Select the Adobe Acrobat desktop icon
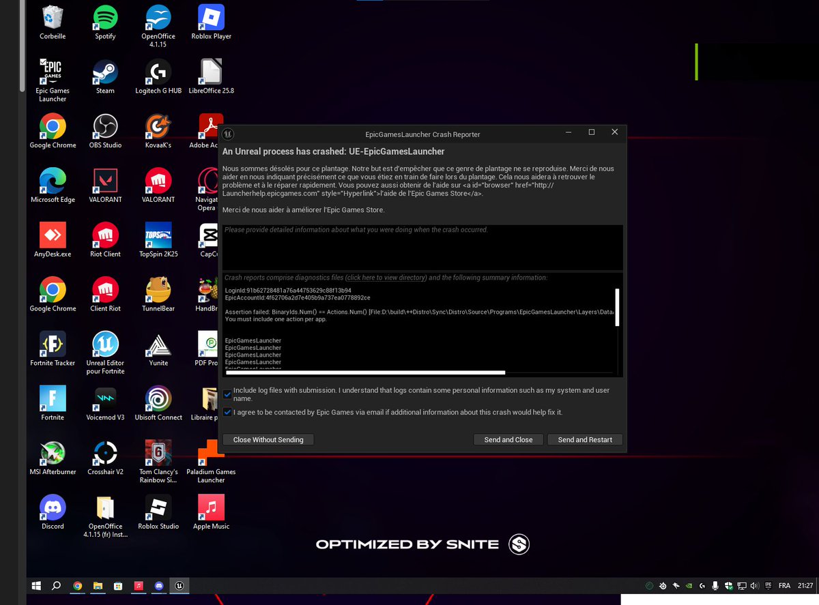Viewport: 819px width, 605px height. coord(204,131)
